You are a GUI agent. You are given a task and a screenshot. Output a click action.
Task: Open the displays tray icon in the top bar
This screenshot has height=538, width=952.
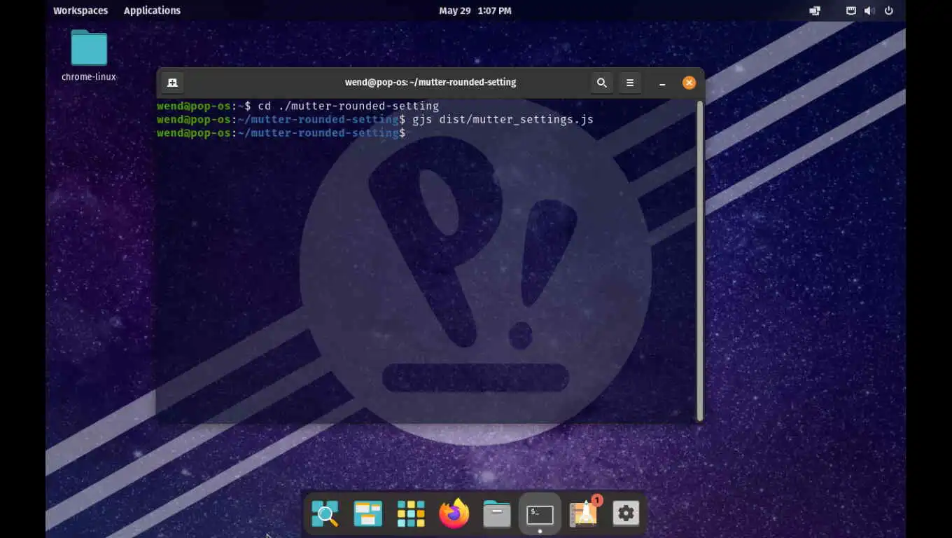tap(815, 11)
